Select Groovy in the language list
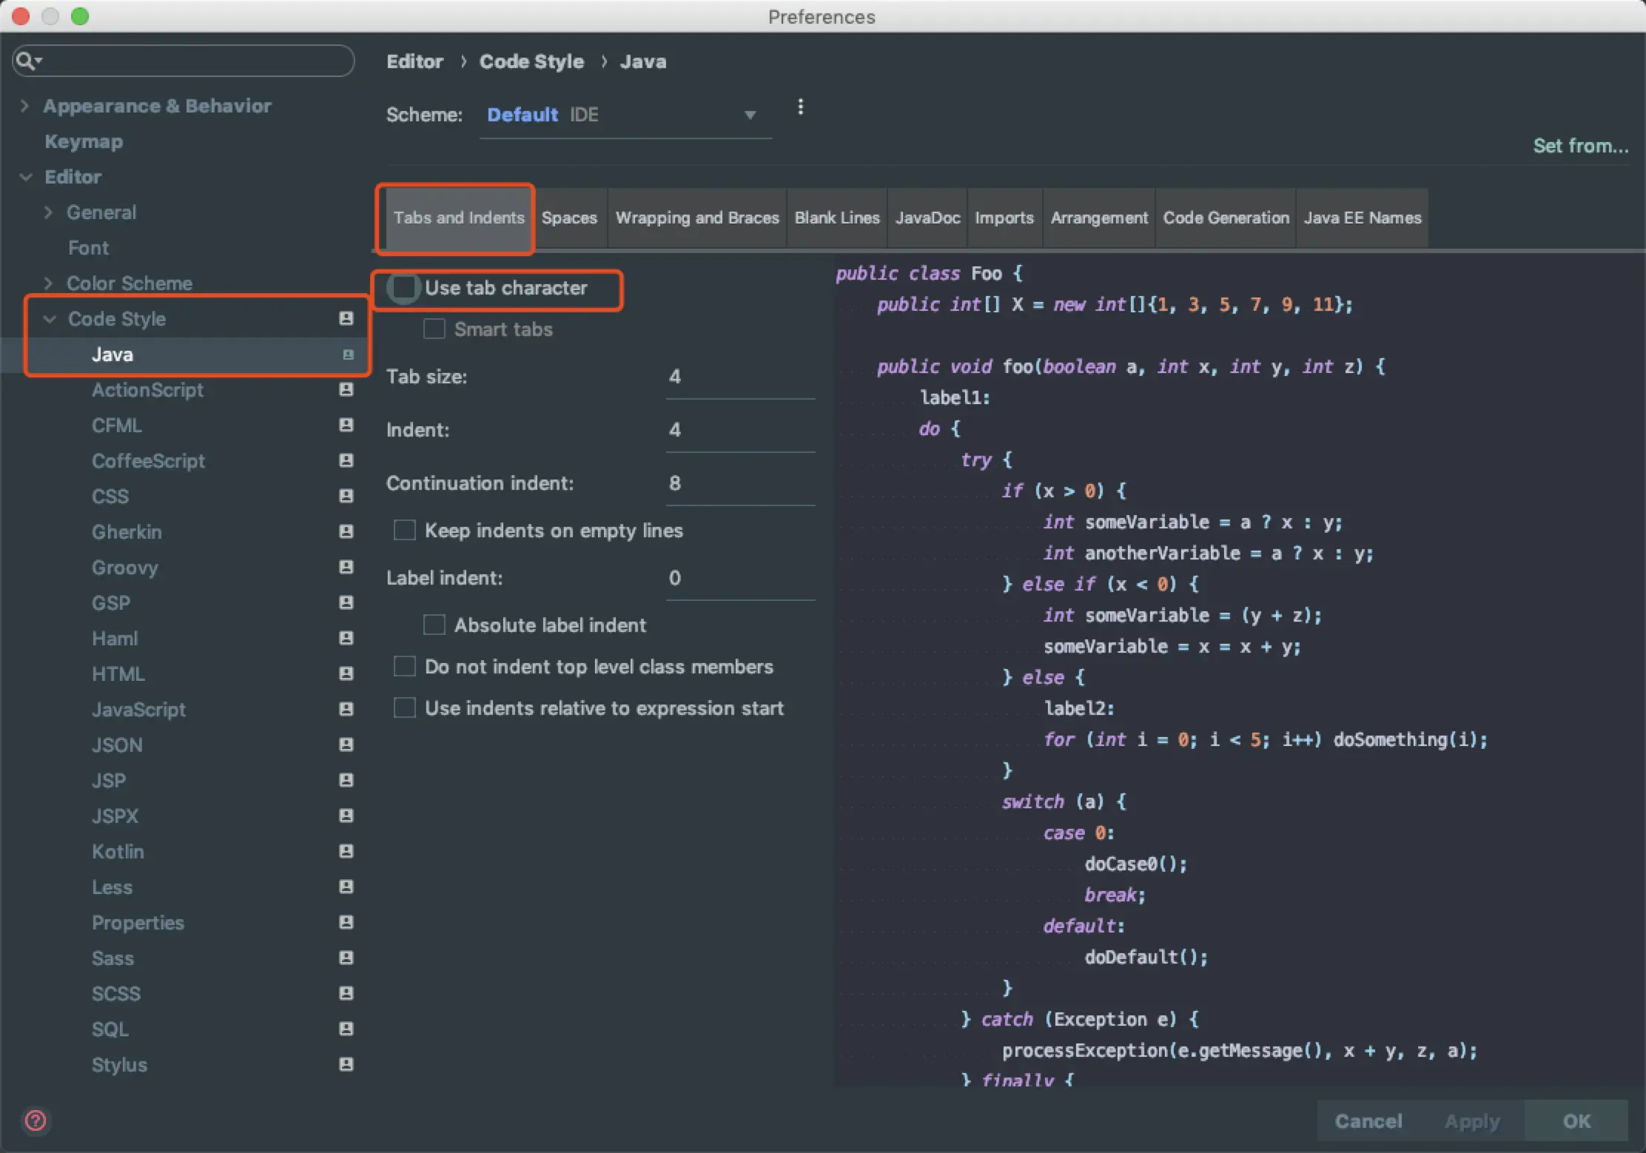 [125, 568]
